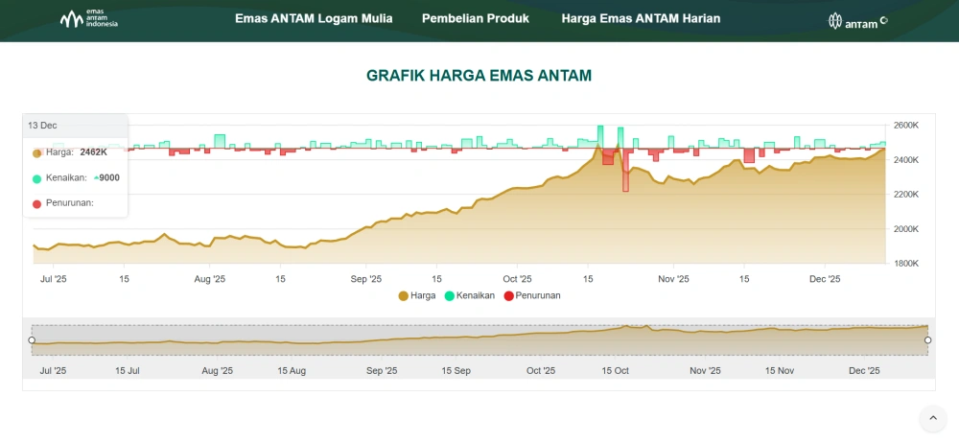Click the Sep '25 label on main chart axis
This screenshot has height=443, width=959.
[366, 279]
